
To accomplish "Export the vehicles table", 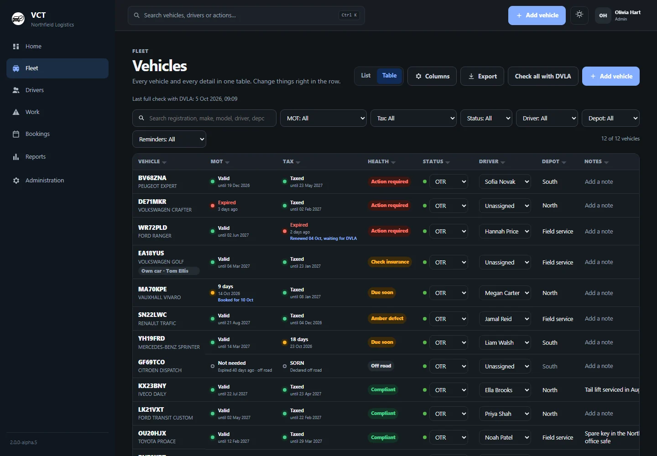I will (x=482, y=76).
